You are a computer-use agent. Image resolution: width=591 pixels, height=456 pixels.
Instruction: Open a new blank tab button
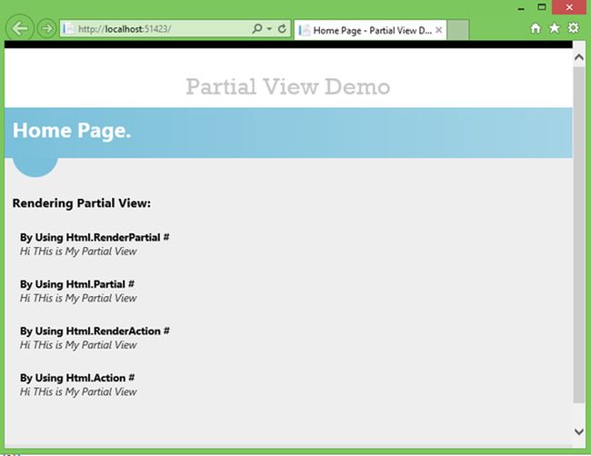[x=458, y=30]
